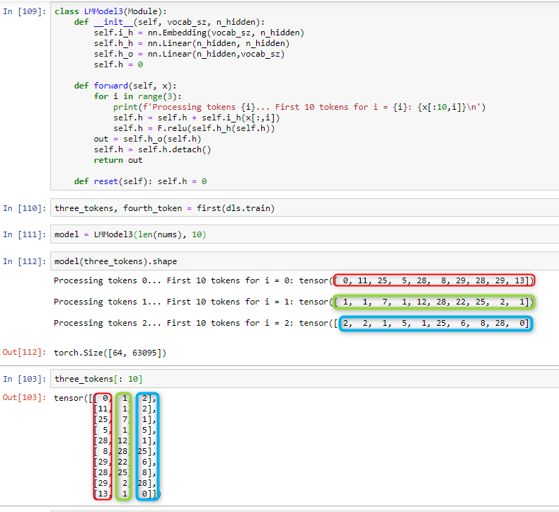
Task: Select the In [112] cell prompt
Action: click(x=25, y=261)
